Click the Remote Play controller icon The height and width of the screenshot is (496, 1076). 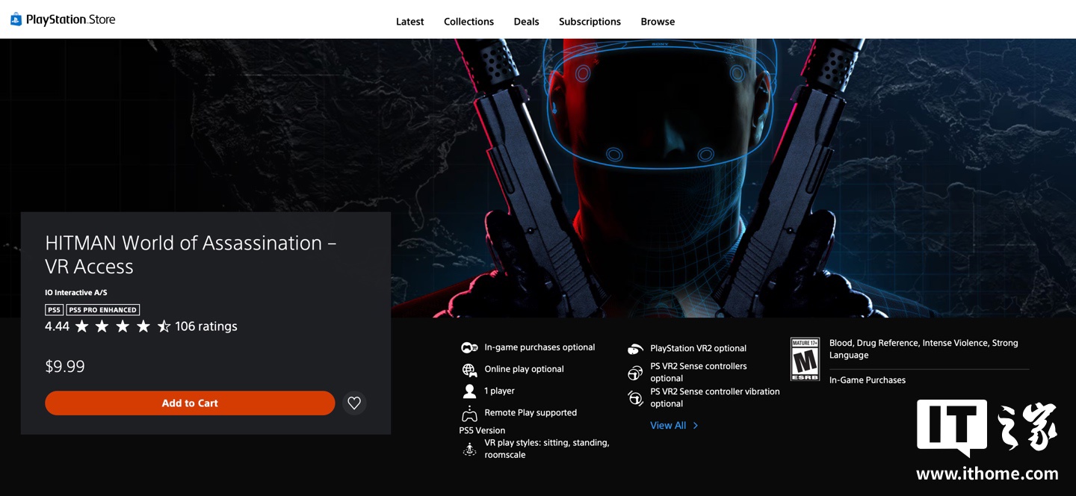pyautogui.click(x=469, y=413)
